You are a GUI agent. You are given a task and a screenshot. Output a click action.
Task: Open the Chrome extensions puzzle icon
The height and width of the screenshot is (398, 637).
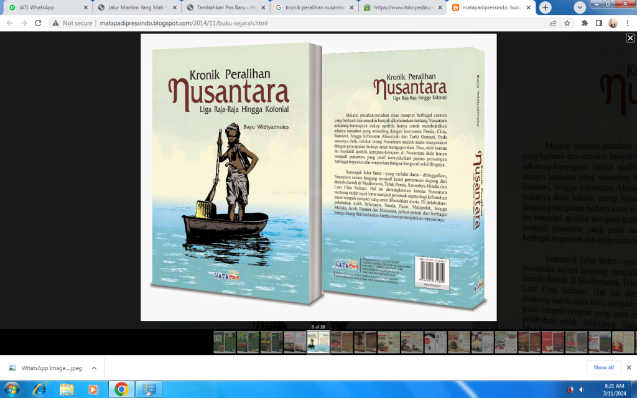pyautogui.click(x=585, y=23)
